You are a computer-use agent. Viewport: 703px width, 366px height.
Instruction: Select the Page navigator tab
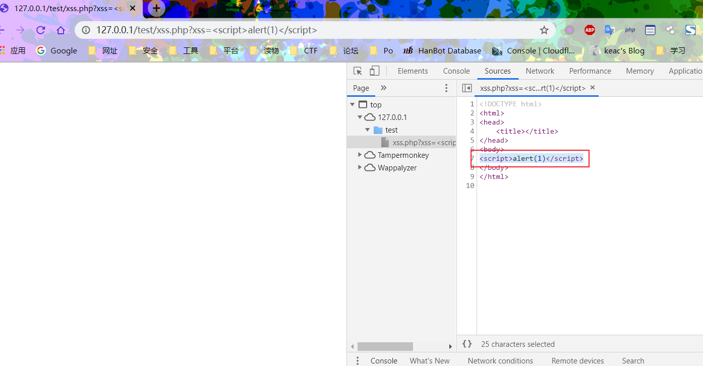[361, 88]
